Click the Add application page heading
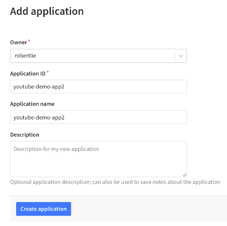227x226 pixels. point(47,11)
